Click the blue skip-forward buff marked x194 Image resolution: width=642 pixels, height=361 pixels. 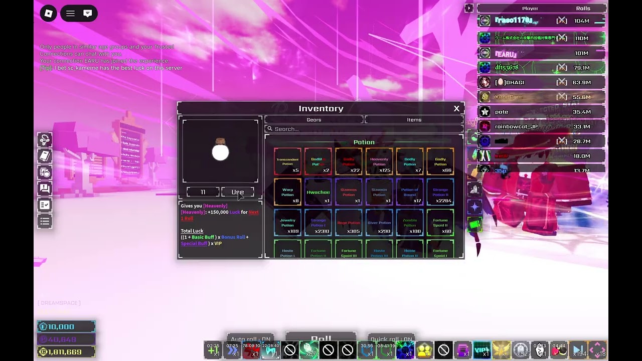[578, 350]
